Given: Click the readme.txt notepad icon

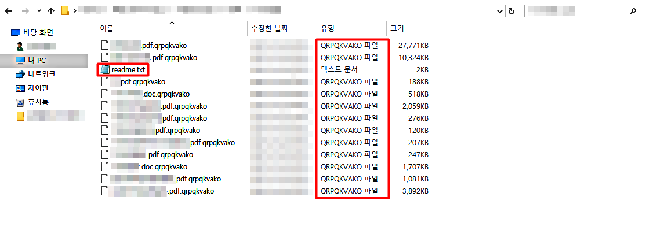Looking at the screenshot, I should (x=104, y=70).
